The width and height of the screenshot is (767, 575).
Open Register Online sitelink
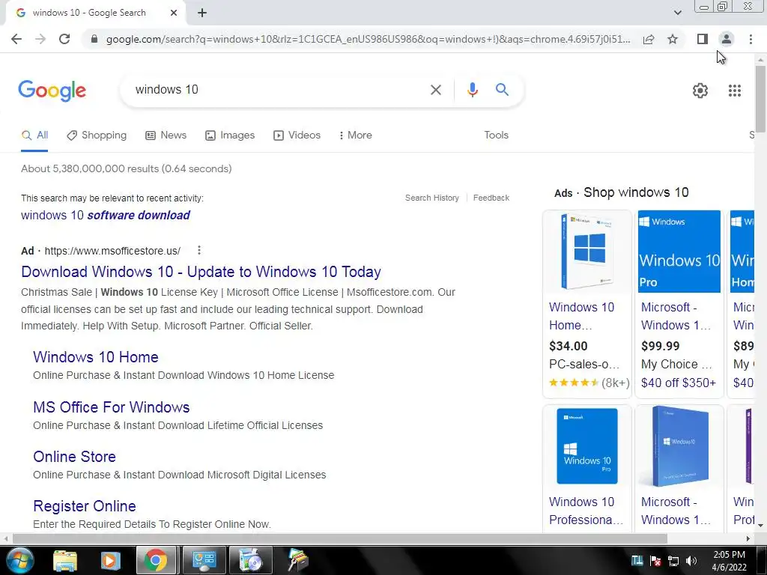[x=85, y=506]
